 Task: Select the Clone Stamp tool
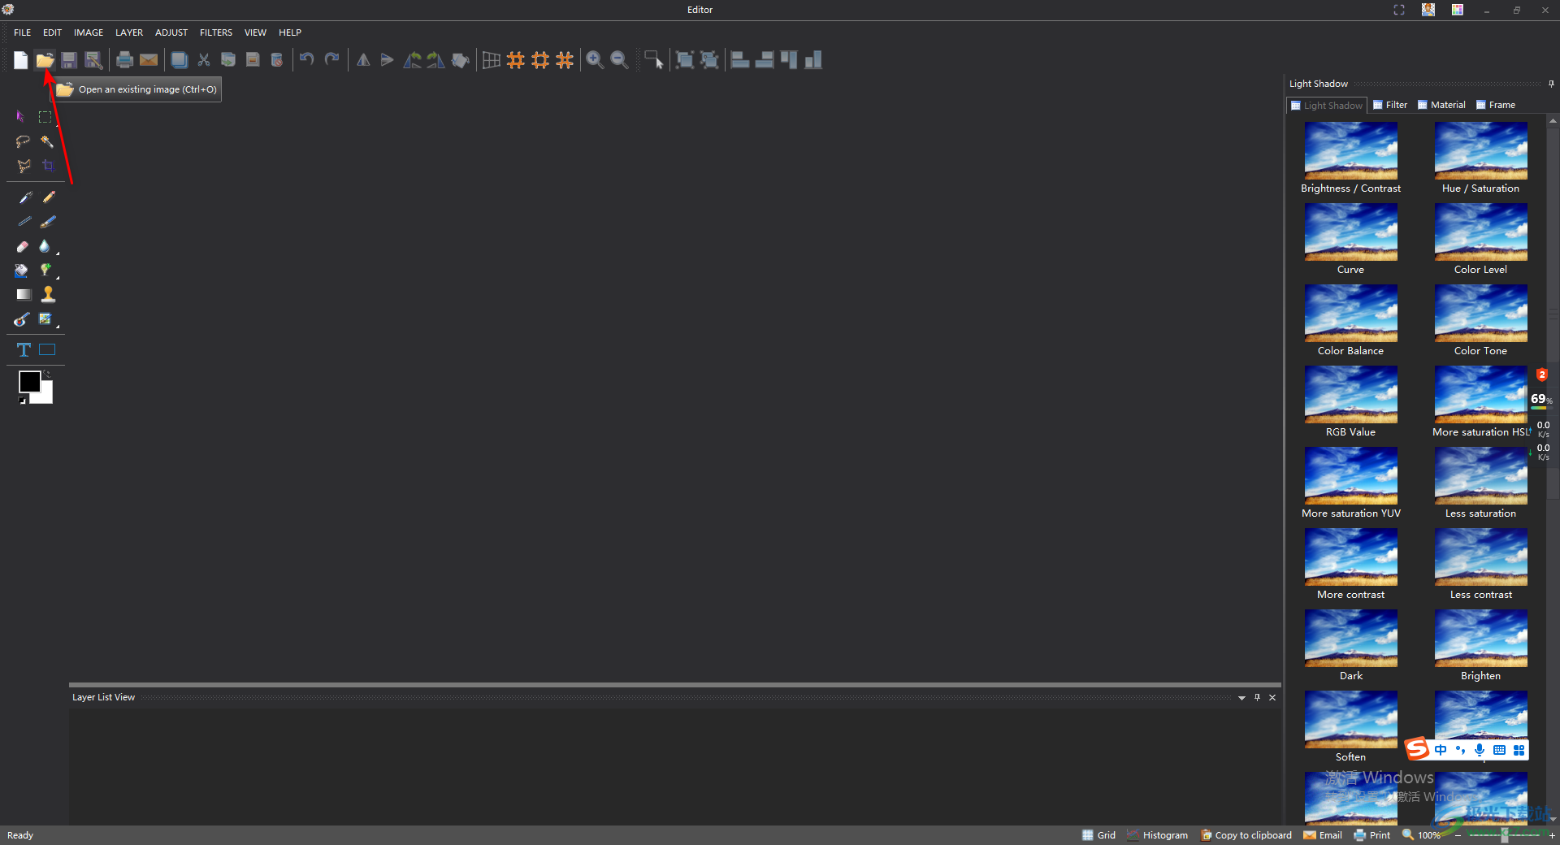point(49,294)
